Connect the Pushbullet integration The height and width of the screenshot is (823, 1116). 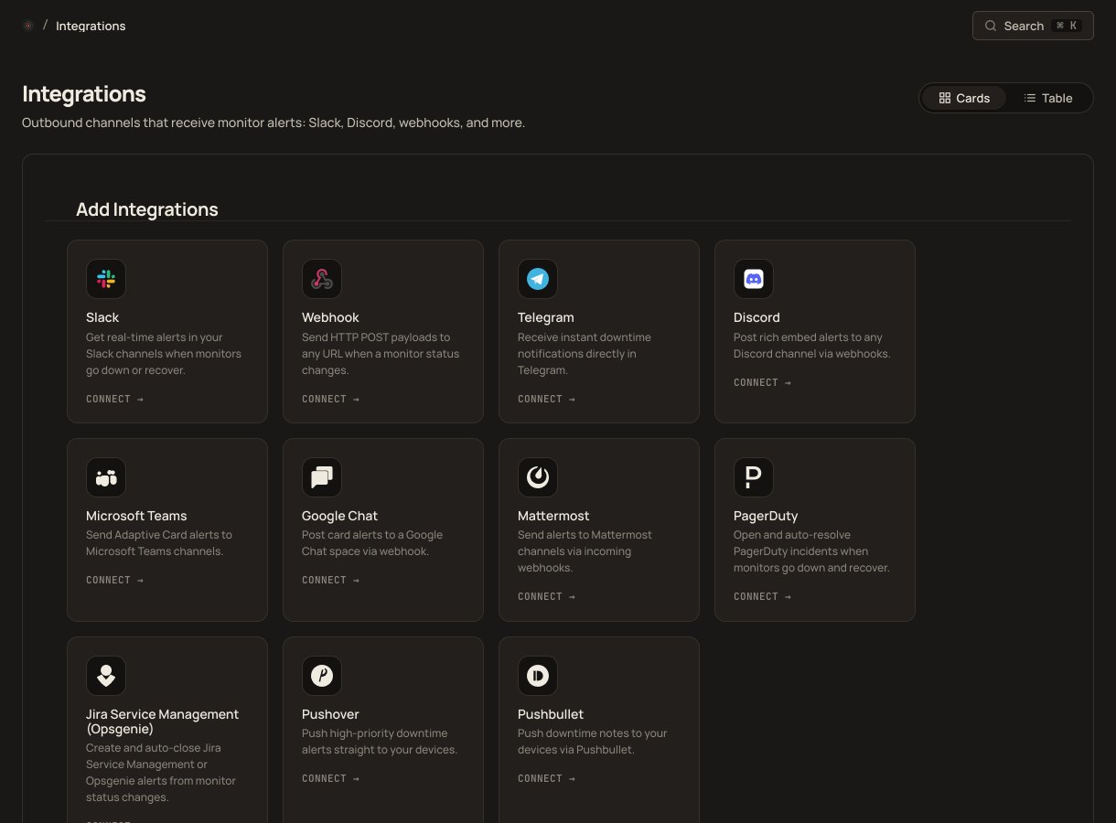(547, 778)
